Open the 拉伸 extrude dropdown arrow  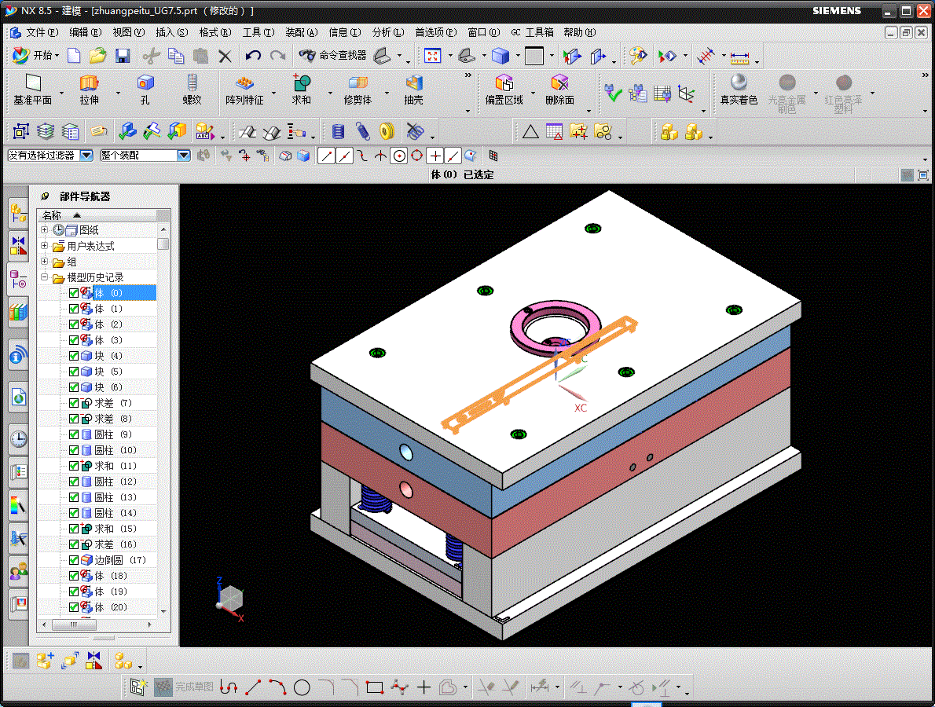(x=118, y=93)
